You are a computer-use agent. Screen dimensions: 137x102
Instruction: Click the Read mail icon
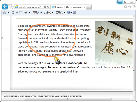coord(21,13)
